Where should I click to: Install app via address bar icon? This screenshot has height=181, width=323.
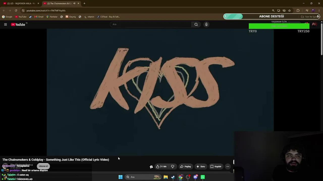(x=279, y=11)
